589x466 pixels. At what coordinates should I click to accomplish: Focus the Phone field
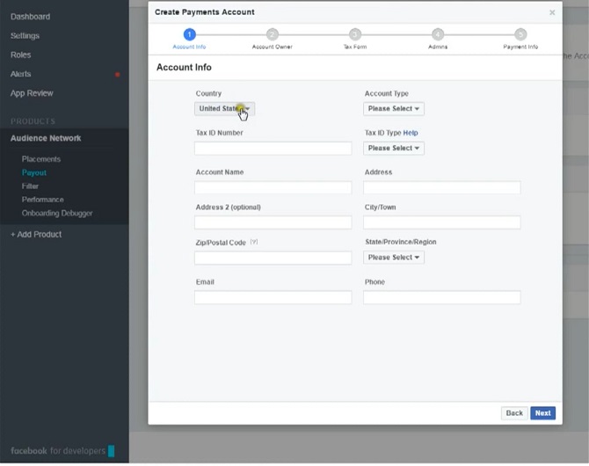click(x=441, y=297)
